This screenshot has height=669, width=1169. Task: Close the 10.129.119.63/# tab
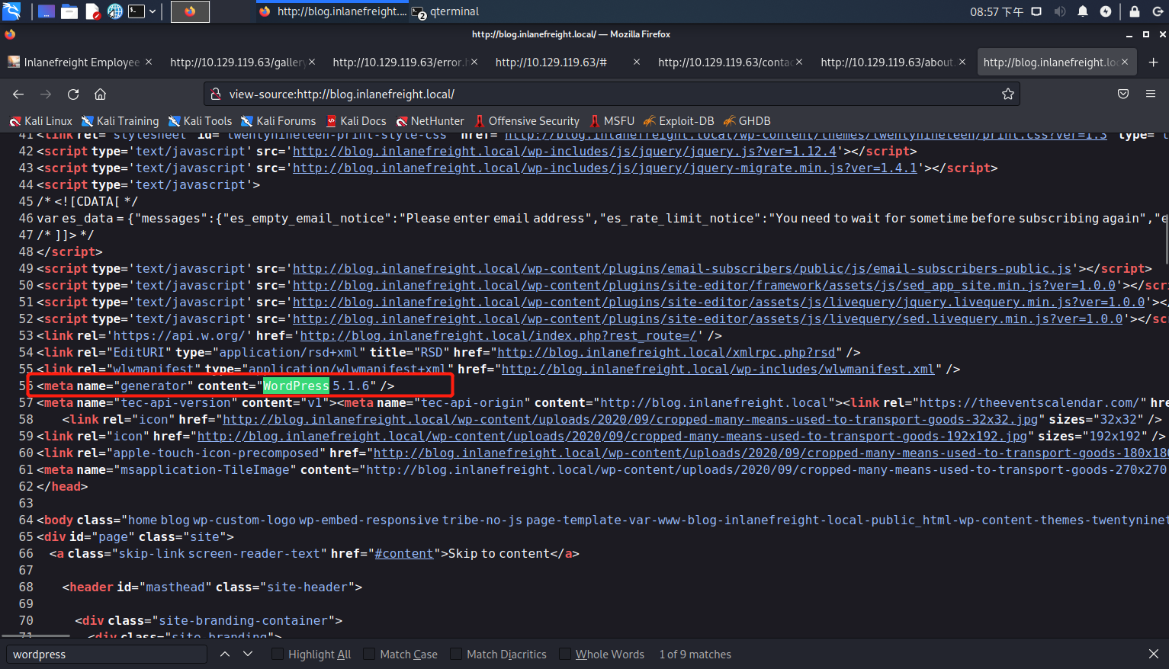637,62
